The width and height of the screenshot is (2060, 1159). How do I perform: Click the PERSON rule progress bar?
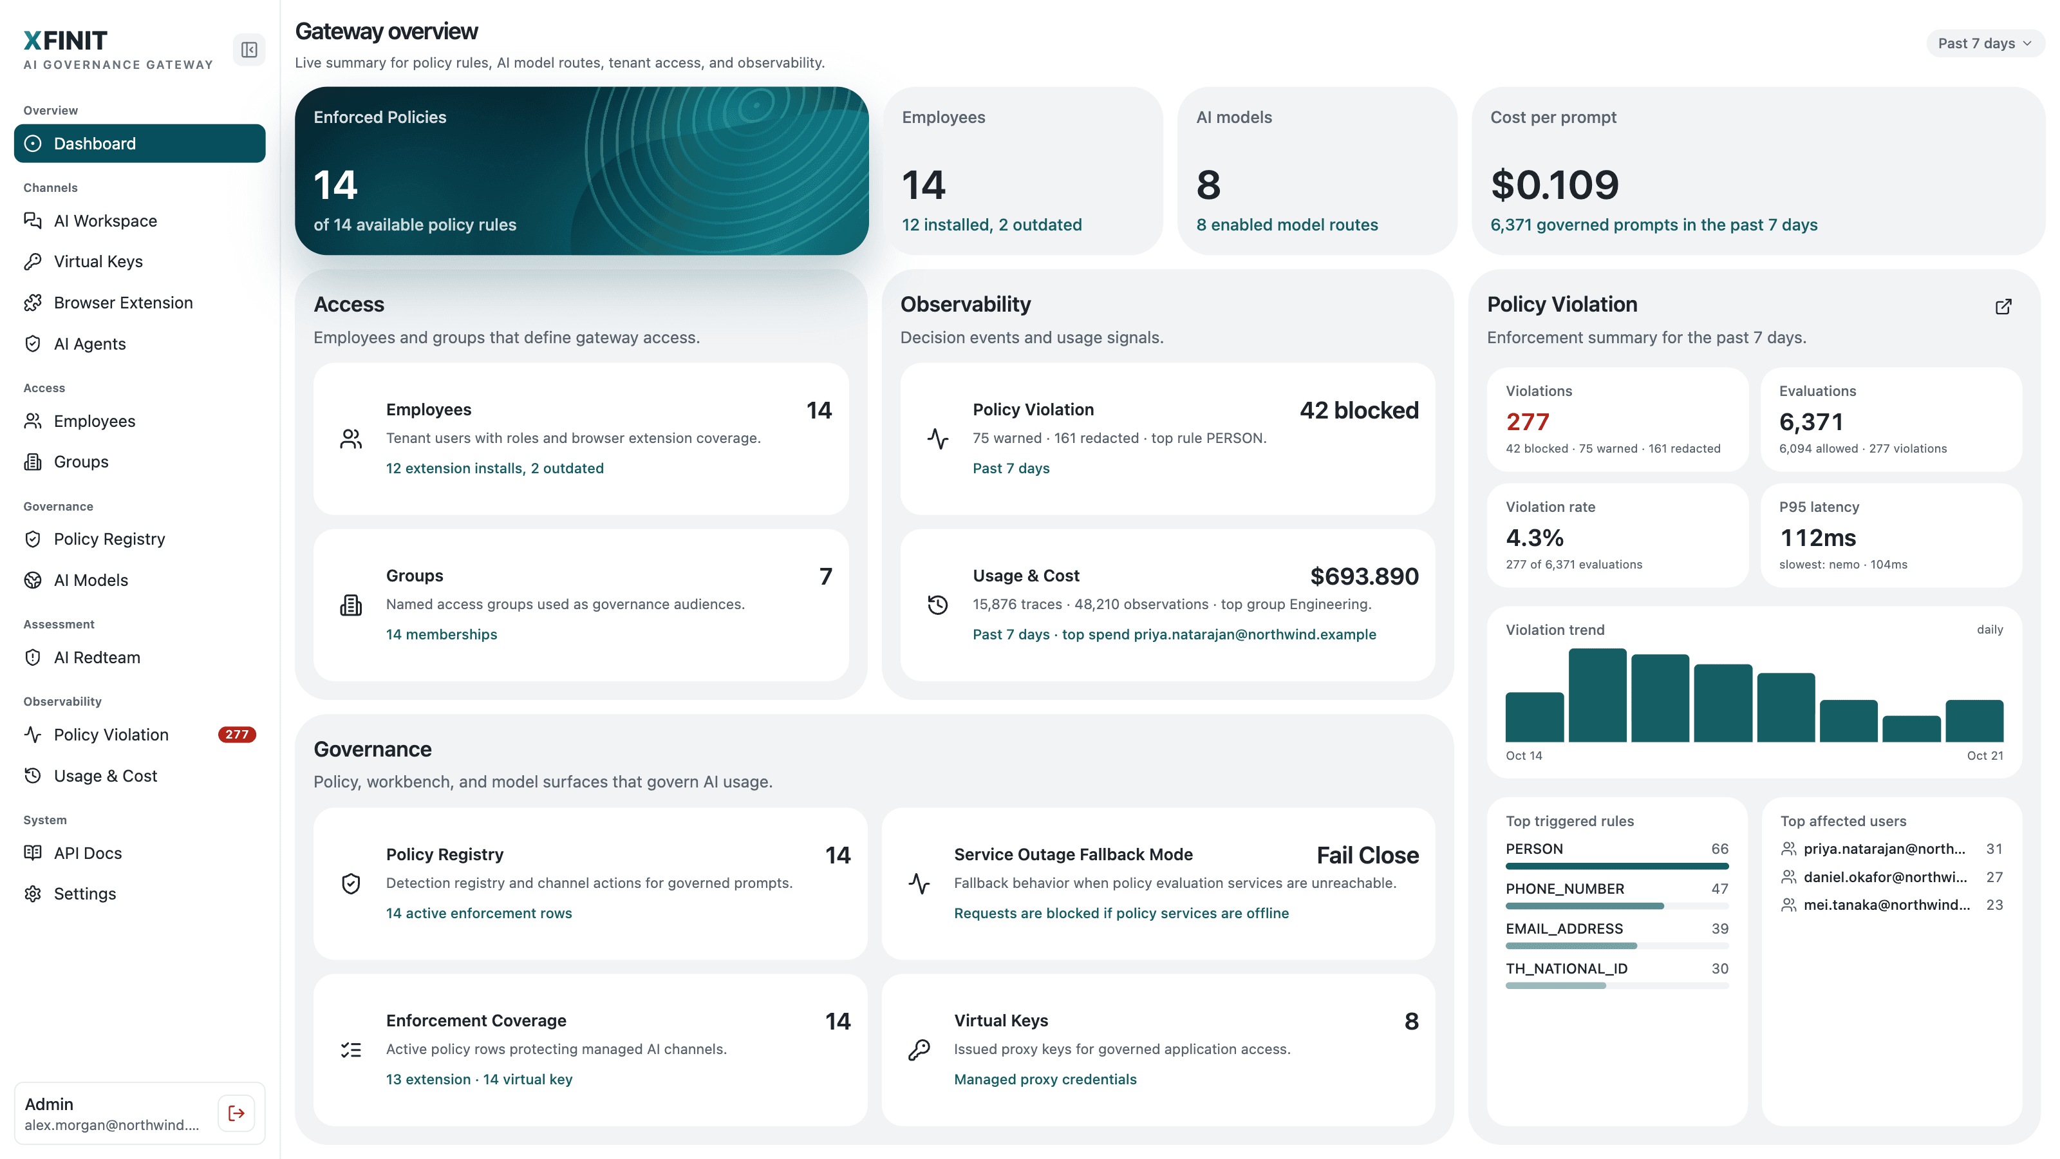pos(1617,866)
